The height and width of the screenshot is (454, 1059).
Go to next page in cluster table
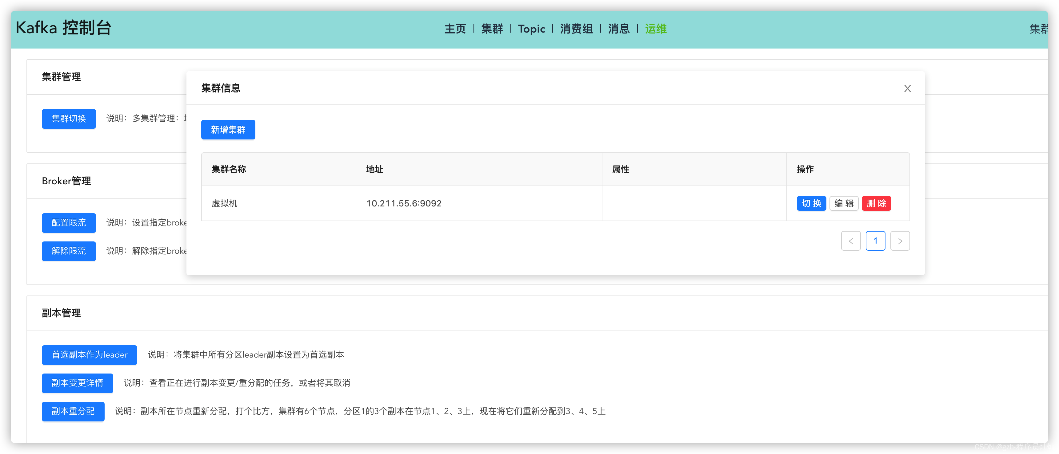tap(900, 241)
